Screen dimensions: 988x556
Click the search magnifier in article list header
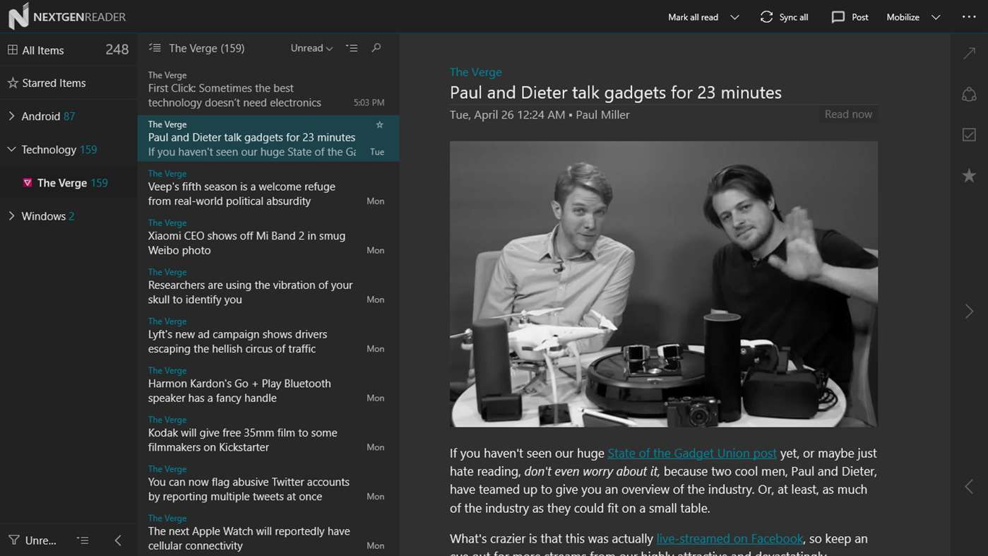tap(376, 48)
